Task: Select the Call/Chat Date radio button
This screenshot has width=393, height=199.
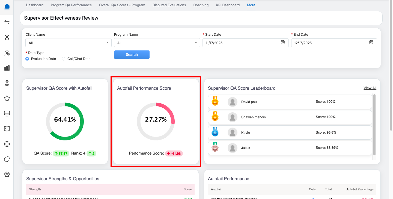Action: (x=64, y=59)
